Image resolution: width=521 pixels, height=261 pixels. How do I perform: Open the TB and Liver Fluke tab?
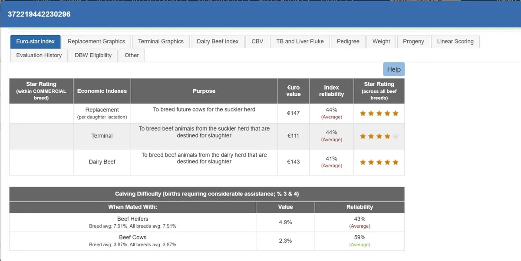[x=300, y=42]
